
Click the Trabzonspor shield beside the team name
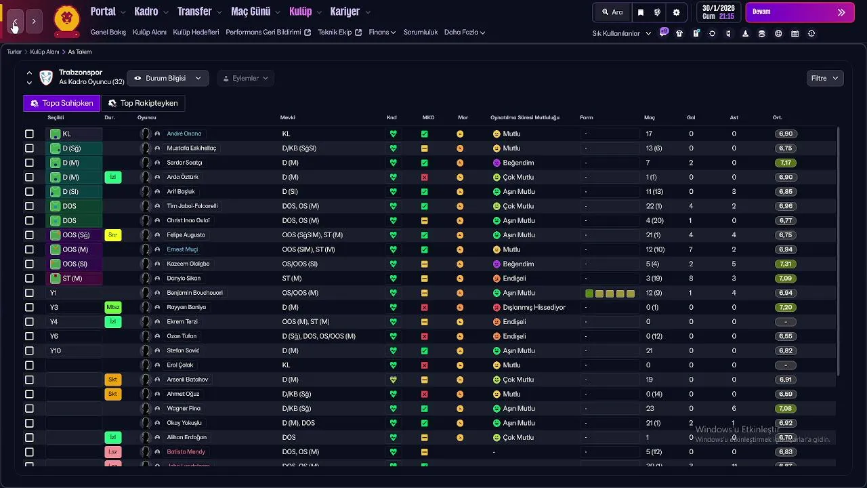[46, 78]
